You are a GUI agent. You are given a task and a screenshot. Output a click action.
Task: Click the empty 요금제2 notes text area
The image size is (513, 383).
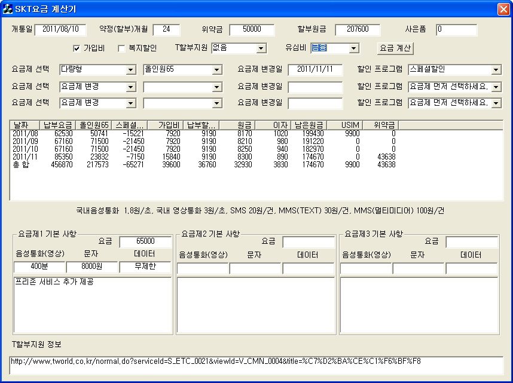(x=256, y=305)
